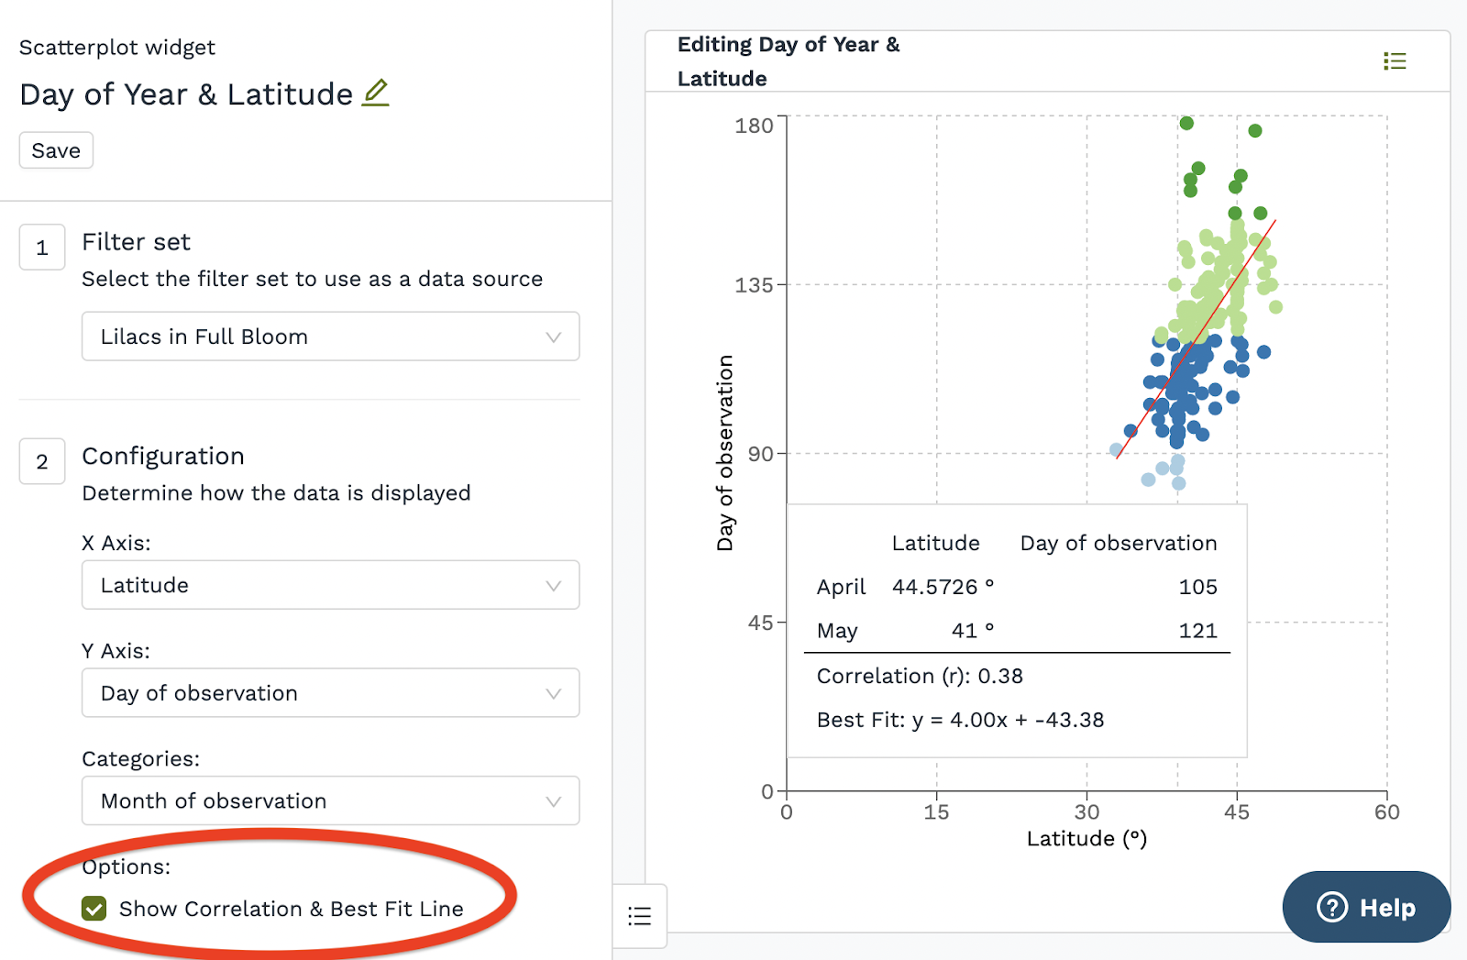1467x960 pixels.
Task: Toggle Show Correlation & Best Fit Line checkbox
Action: coord(94,909)
